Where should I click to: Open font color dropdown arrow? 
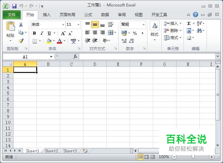click(65, 41)
